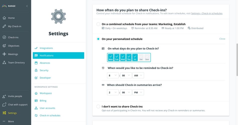Image resolution: width=238 pixels, height=125 pixels.
Task: Click the Objectives target icon
Action: click(x=4, y=46)
